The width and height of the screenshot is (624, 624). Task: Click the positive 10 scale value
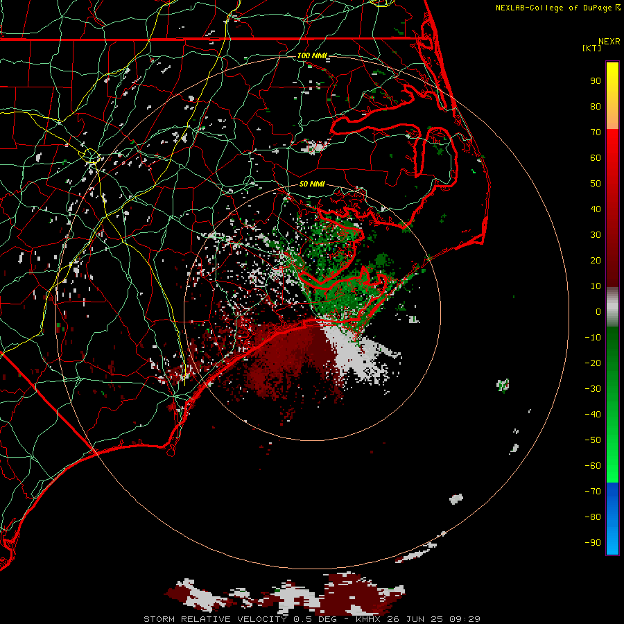pyautogui.click(x=596, y=286)
